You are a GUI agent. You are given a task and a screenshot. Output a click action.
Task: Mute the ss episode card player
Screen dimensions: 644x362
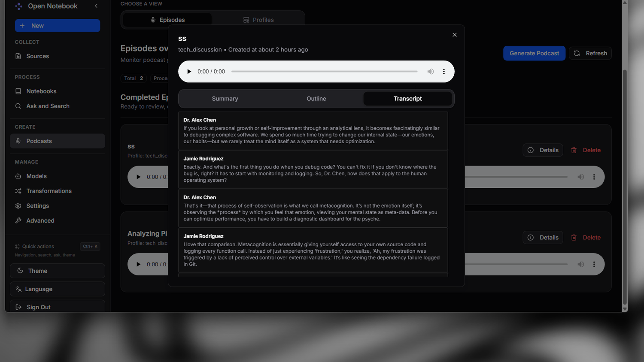point(580,177)
